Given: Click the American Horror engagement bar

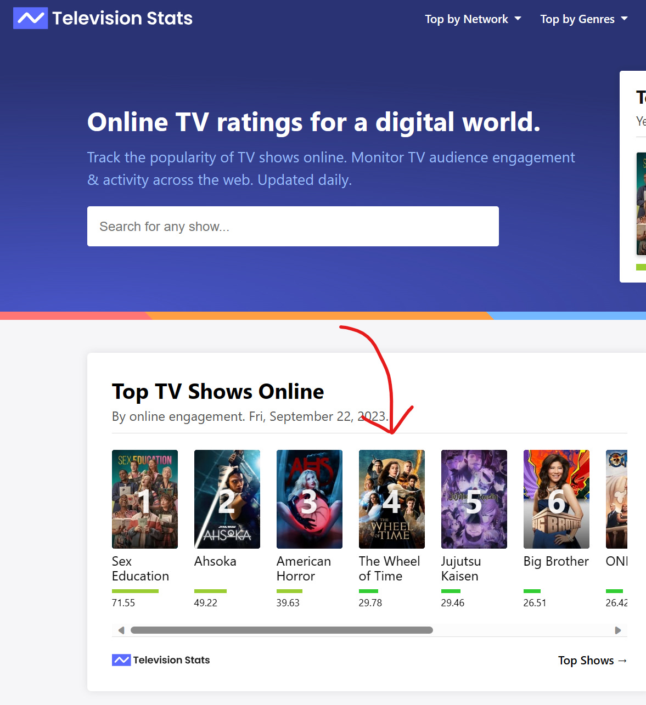Looking at the screenshot, I should (289, 591).
